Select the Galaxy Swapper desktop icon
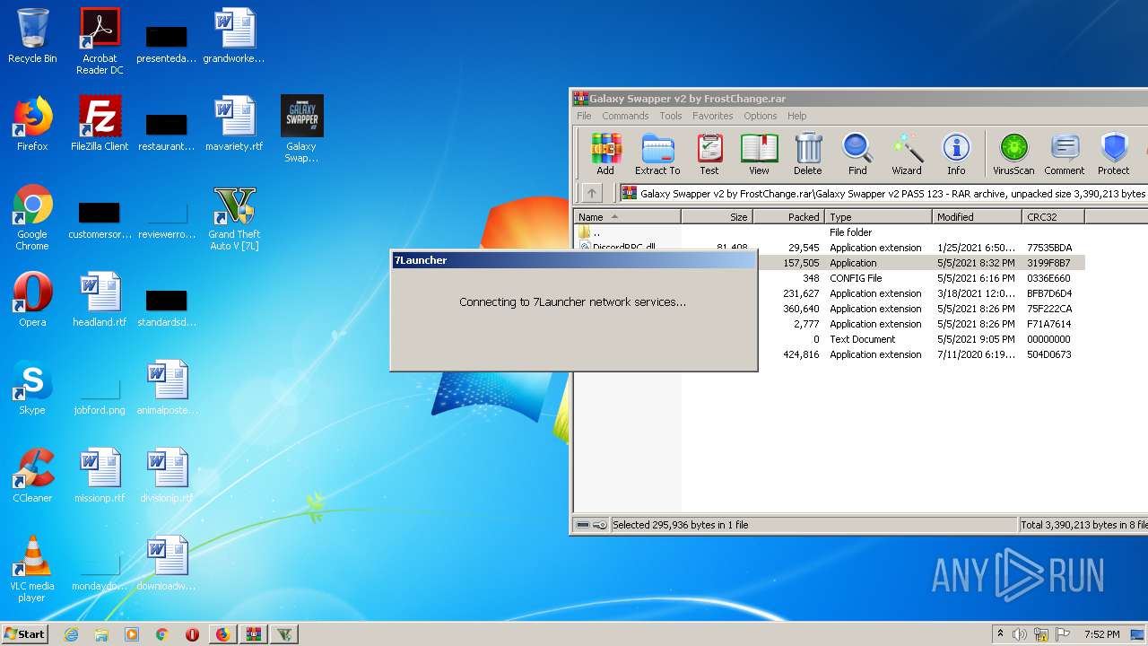Viewport: 1148px width, 646px height. pos(301,129)
